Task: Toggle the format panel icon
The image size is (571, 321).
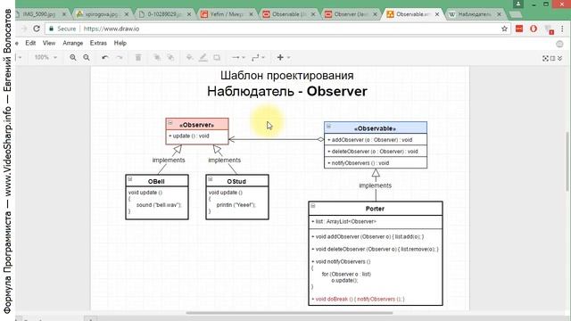Action: pos(553,58)
